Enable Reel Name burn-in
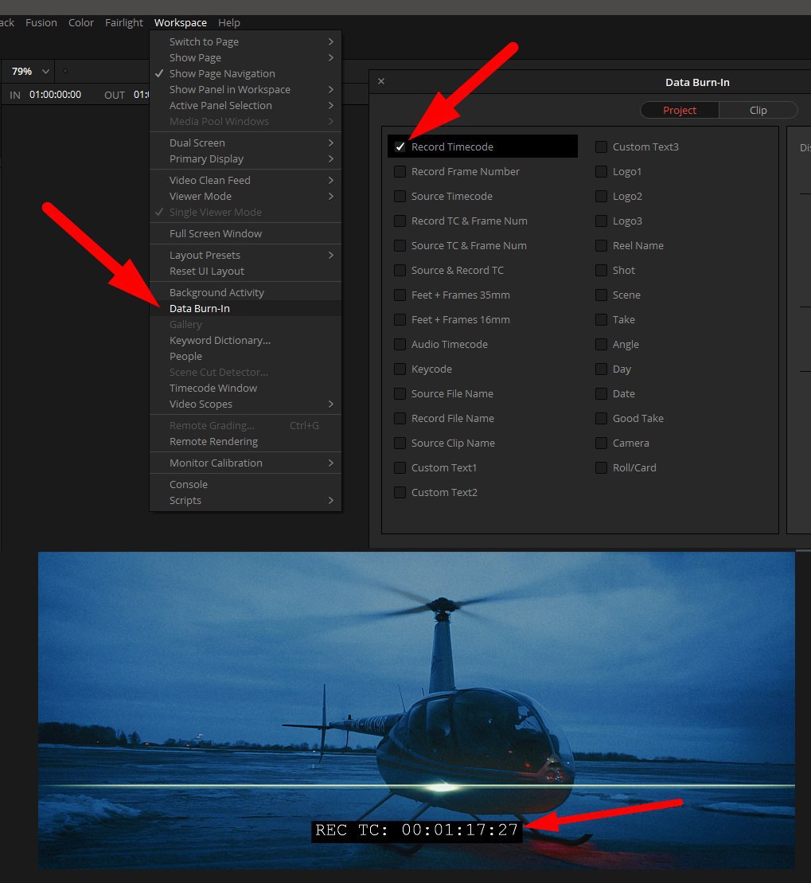The height and width of the screenshot is (883, 811). 601,245
